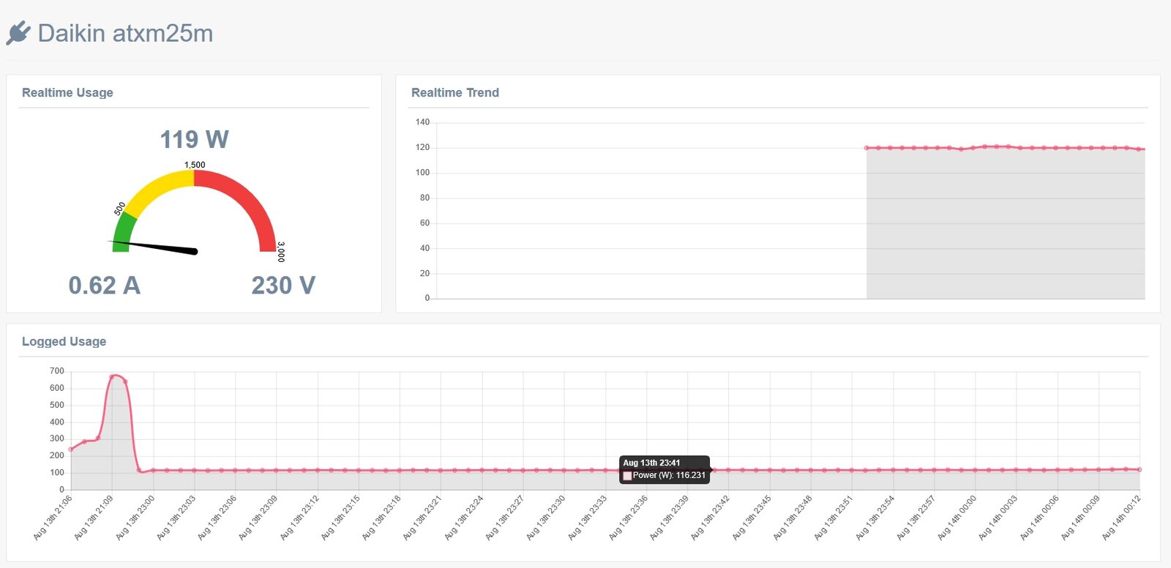Screen dimensions: 1171x568
Task: Click the Aug 13th 23:36 axis label
Action: [629, 517]
